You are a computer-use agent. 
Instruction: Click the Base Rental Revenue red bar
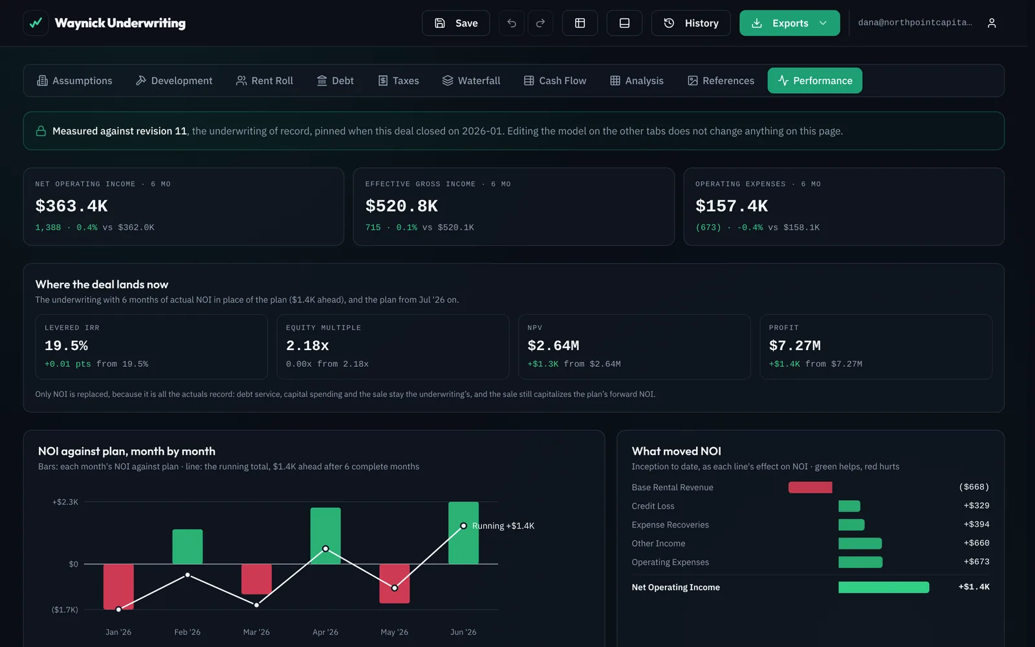click(x=810, y=487)
